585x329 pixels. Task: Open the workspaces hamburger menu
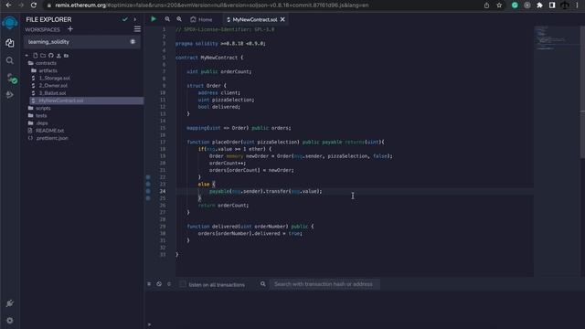click(137, 29)
